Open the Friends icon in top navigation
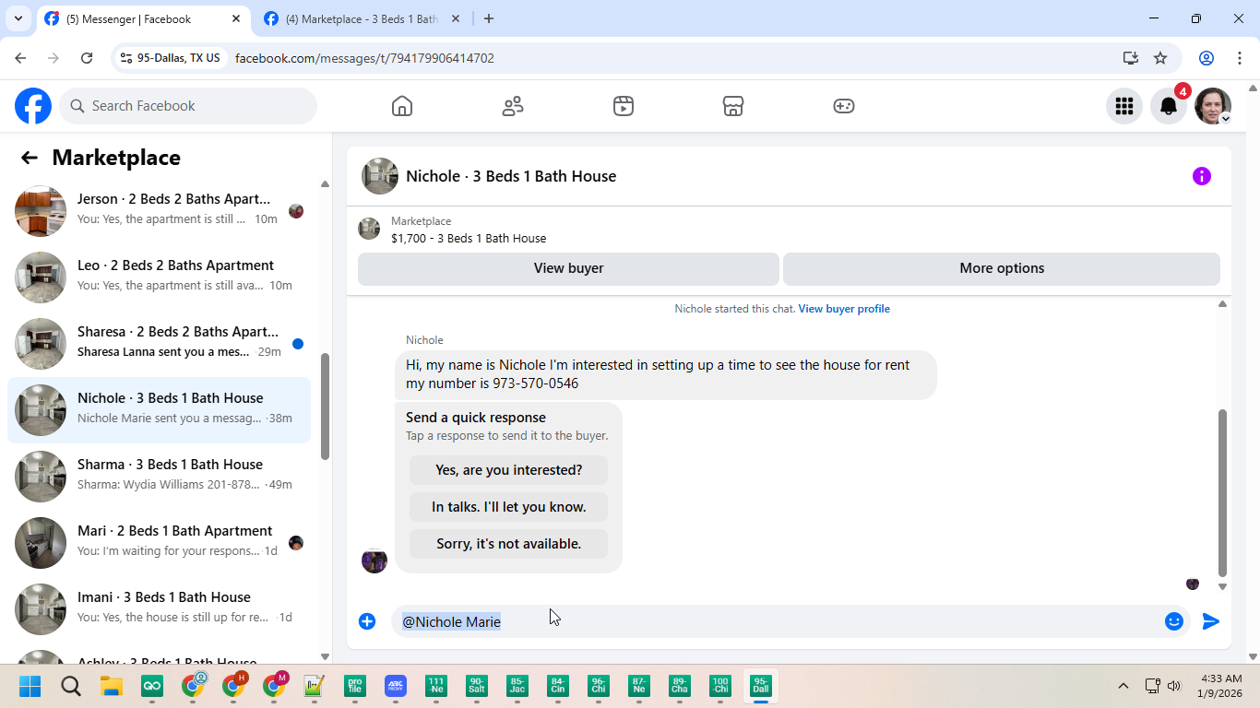This screenshot has height=708, width=1260. tap(513, 106)
